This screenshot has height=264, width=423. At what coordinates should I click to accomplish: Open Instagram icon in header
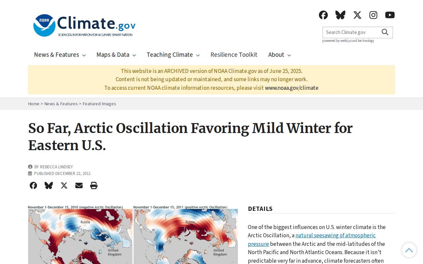[x=373, y=15]
